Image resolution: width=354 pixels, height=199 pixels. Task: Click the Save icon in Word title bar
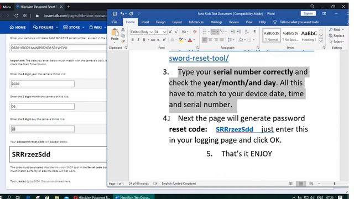[114, 14]
